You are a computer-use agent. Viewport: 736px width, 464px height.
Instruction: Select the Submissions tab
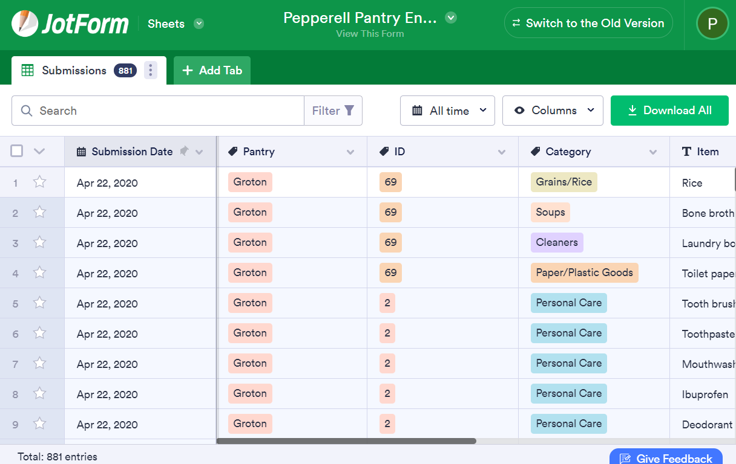[74, 71]
